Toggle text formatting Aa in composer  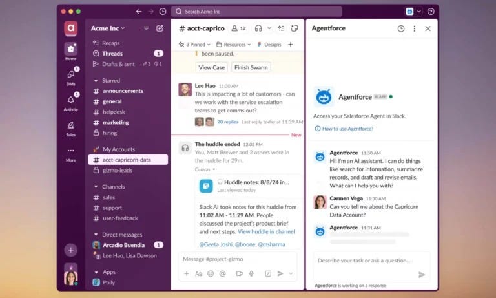(x=198, y=273)
